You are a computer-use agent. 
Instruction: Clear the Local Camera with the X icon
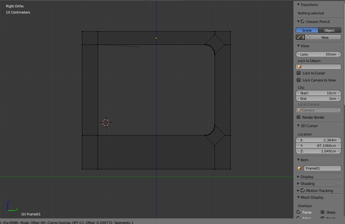[x=339, y=110]
